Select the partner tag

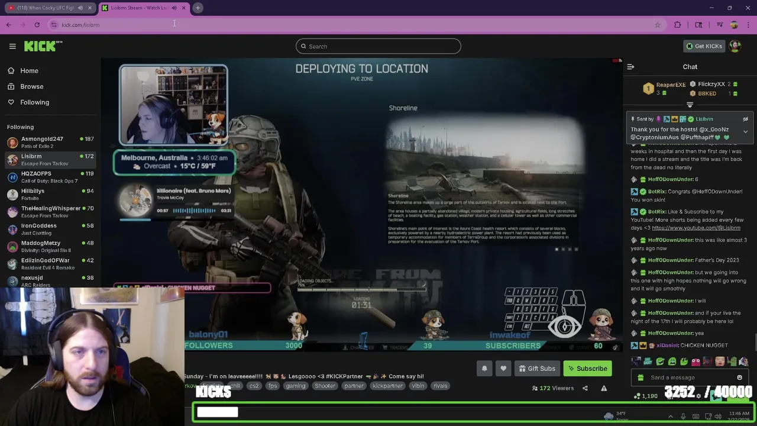click(354, 386)
